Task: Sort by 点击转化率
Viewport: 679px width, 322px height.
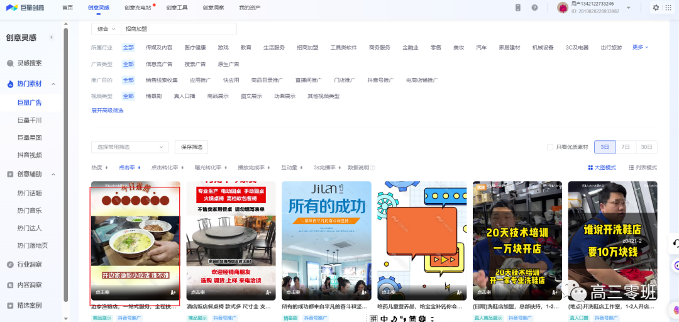Action: 167,168
